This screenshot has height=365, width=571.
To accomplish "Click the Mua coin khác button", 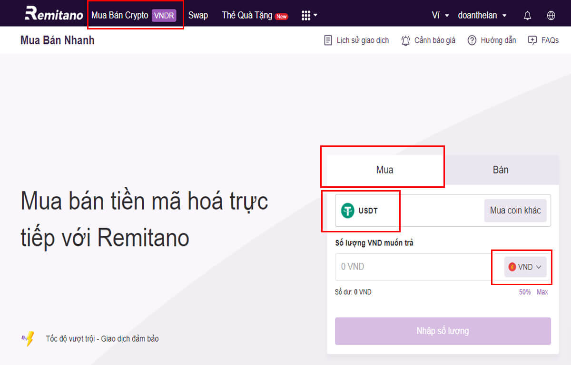I will 515,210.
